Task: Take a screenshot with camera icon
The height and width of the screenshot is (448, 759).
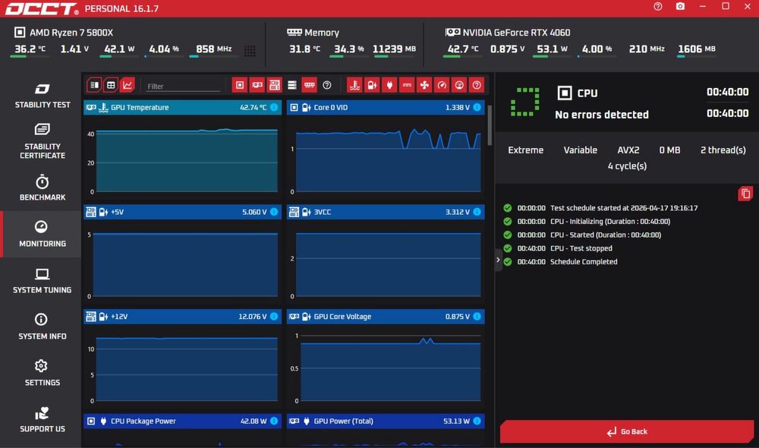Action: pyautogui.click(x=680, y=6)
